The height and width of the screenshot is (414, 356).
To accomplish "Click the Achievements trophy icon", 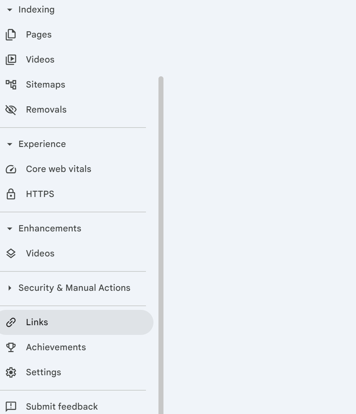I will [11, 347].
